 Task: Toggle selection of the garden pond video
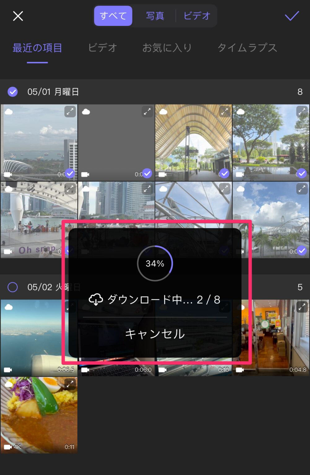(x=302, y=173)
